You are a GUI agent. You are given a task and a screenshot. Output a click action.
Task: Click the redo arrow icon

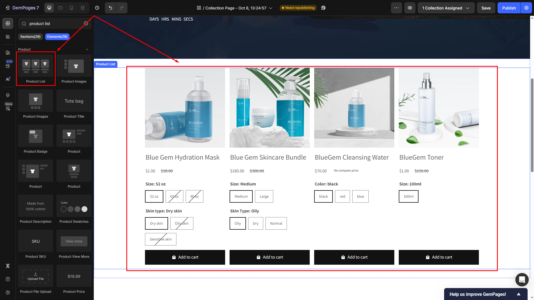click(122, 8)
